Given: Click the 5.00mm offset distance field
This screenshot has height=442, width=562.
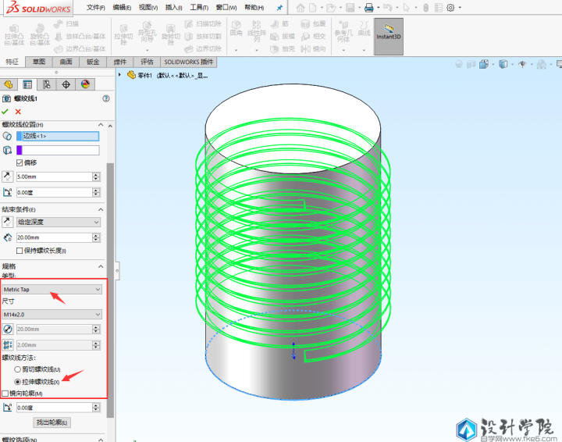Looking at the screenshot, I should pyautogui.click(x=53, y=177).
